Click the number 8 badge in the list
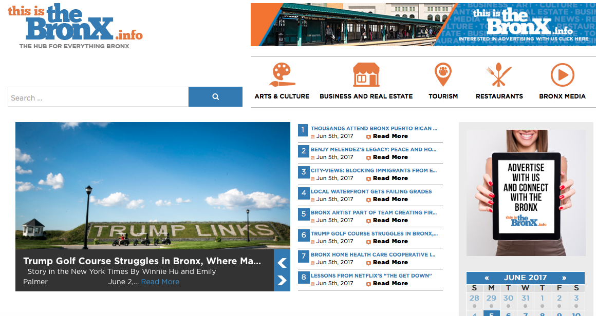This screenshot has height=316, width=596. point(303,278)
